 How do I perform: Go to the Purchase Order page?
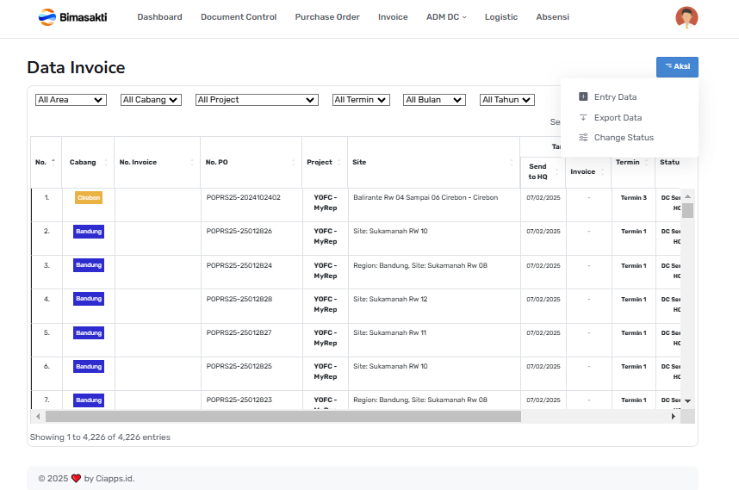pos(327,17)
